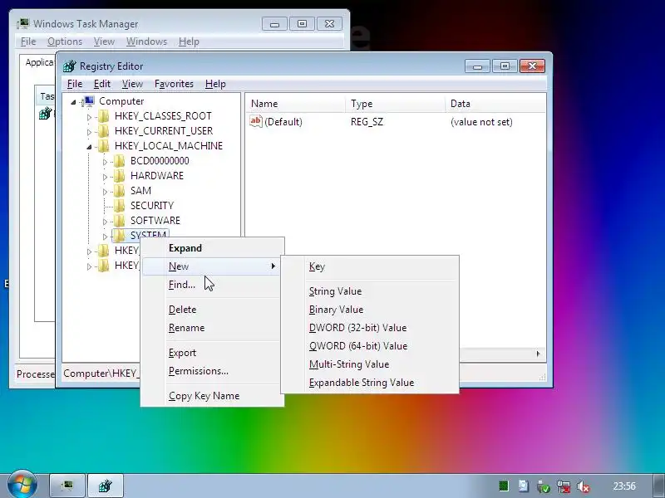Click the Type column header
The image size is (665, 498).
(396, 104)
